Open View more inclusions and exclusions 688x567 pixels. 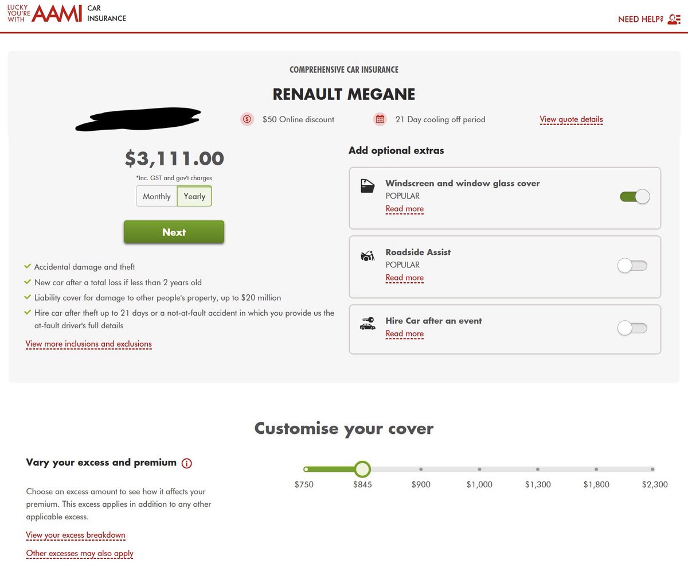pos(89,344)
